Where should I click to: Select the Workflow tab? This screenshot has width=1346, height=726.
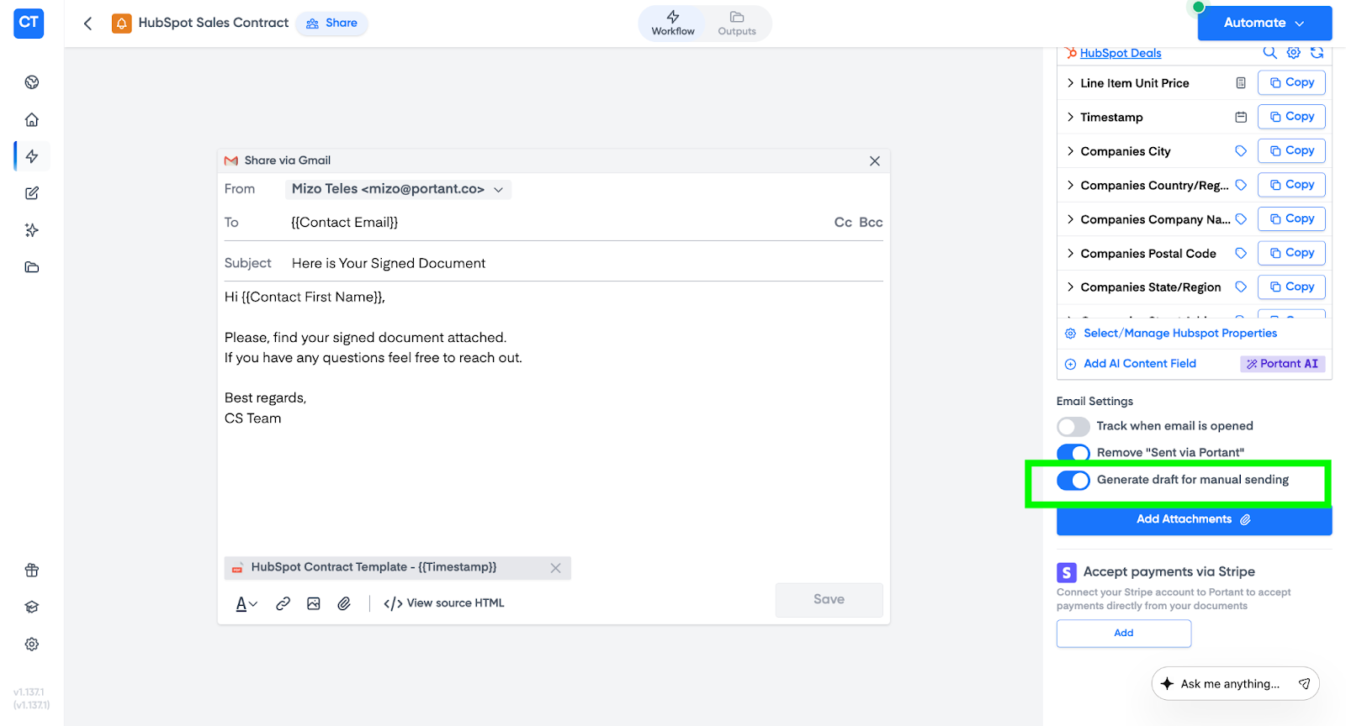coord(673,24)
